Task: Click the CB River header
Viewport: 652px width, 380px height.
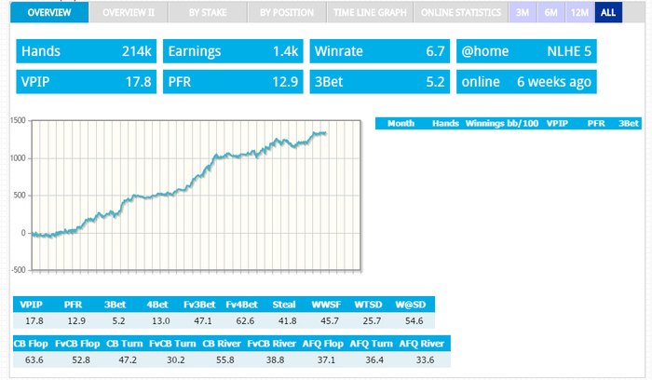Action: pyautogui.click(x=222, y=344)
